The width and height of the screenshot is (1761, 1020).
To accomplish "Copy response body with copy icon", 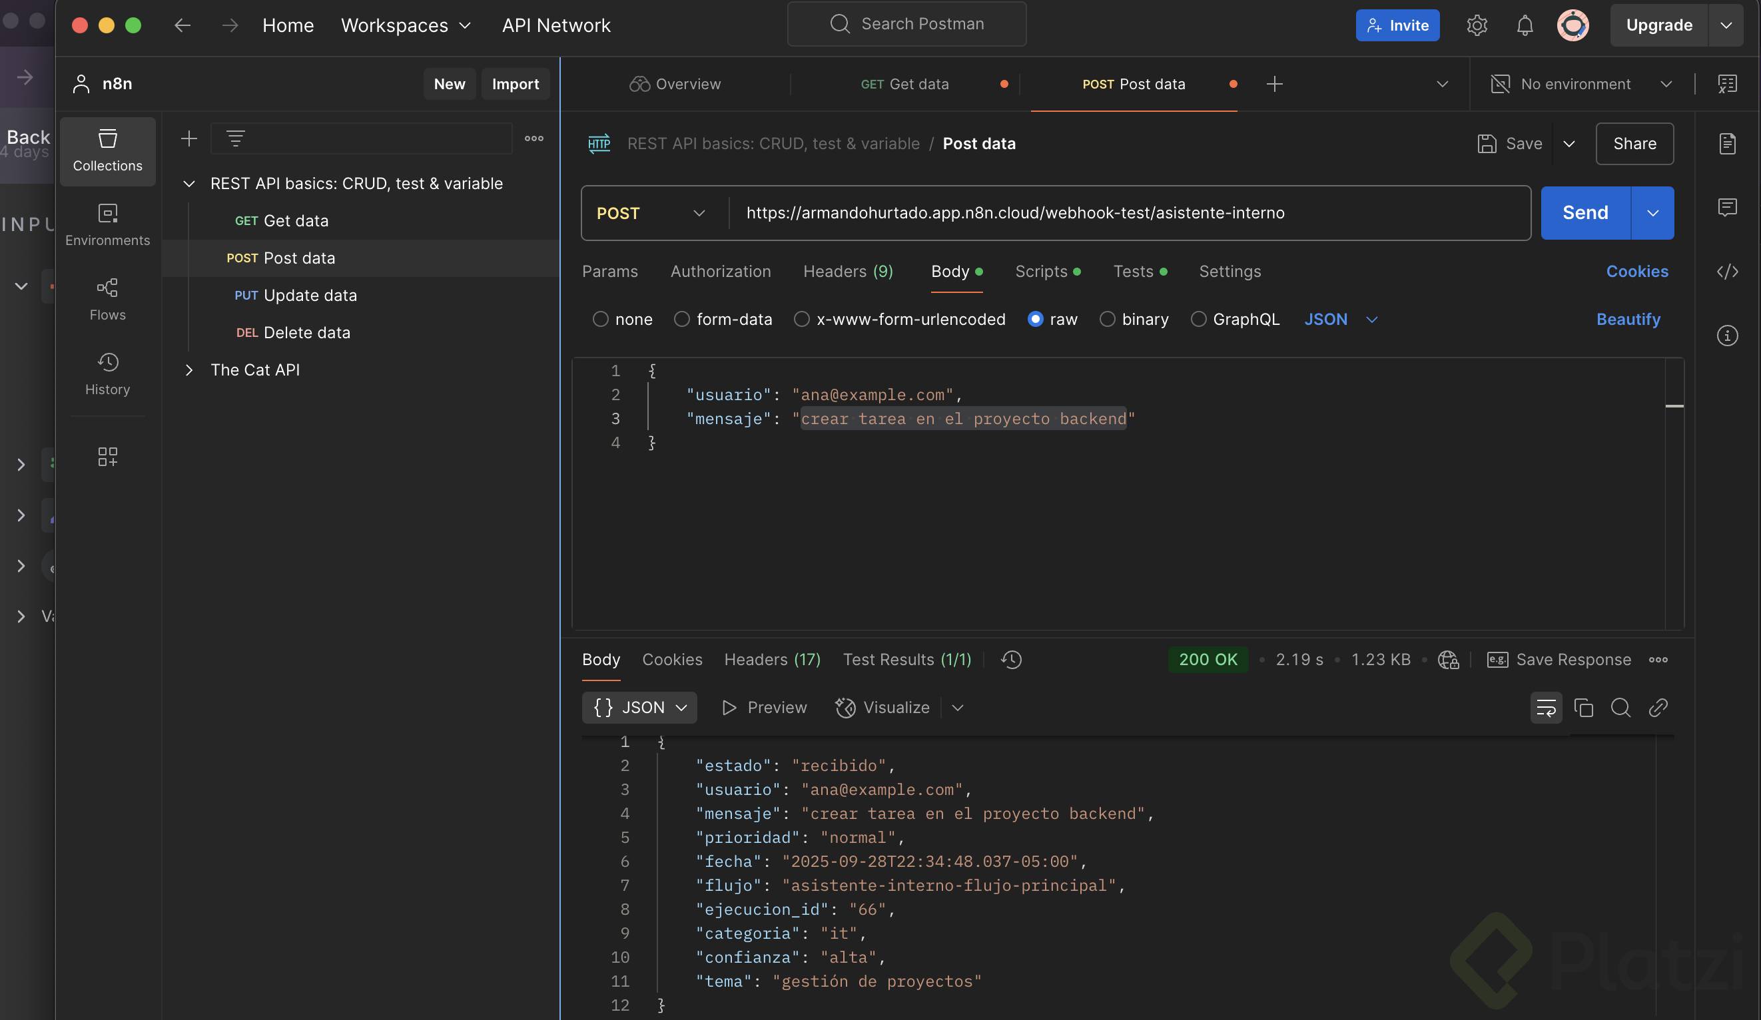I will coord(1583,708).
